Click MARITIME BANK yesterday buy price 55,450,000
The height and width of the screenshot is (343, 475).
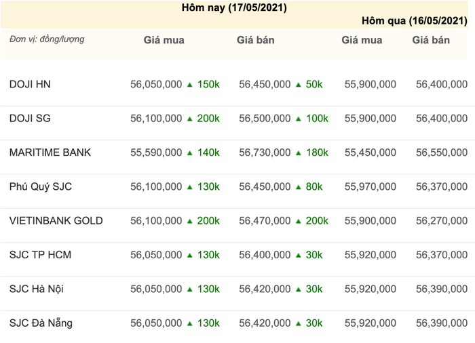click(370, 153)
